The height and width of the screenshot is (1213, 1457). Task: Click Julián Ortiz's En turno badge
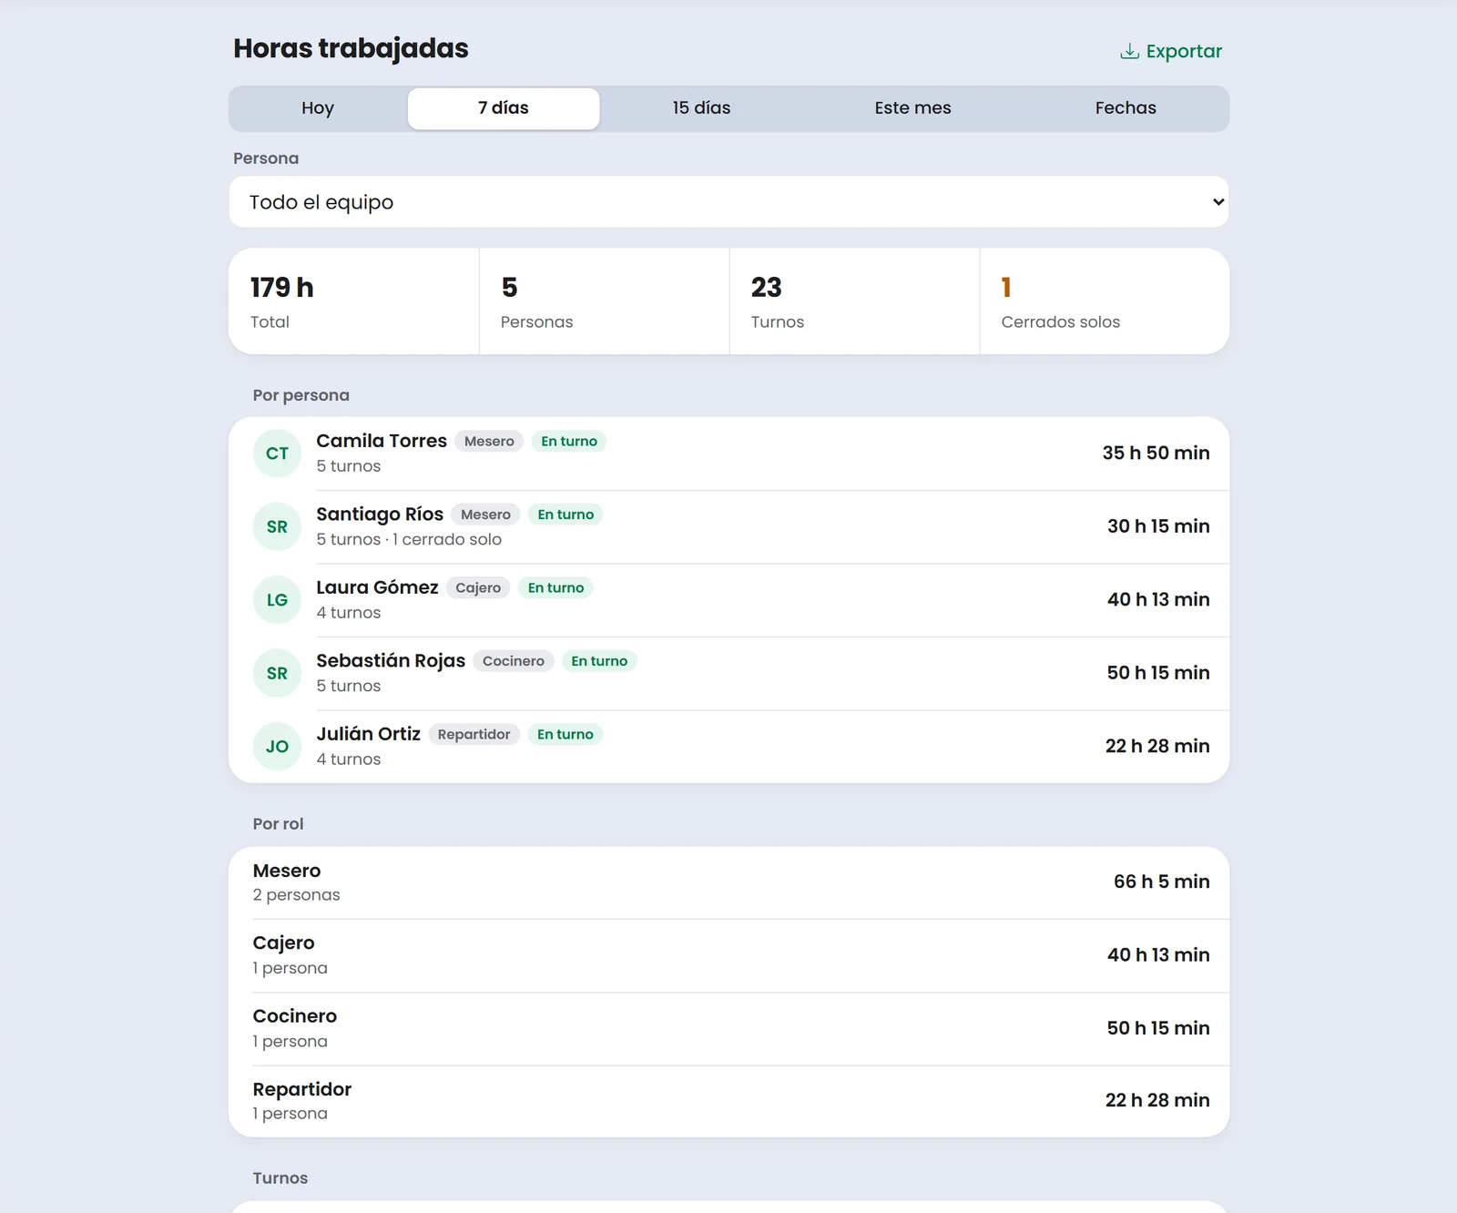tap(565, 735)
